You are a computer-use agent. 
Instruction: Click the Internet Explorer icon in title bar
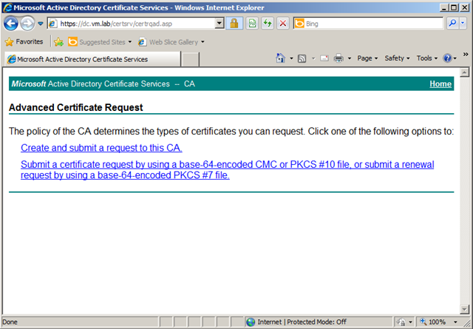coord(7,7)
